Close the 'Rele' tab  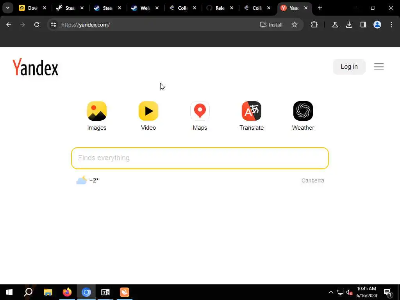(x=231, y=8)
